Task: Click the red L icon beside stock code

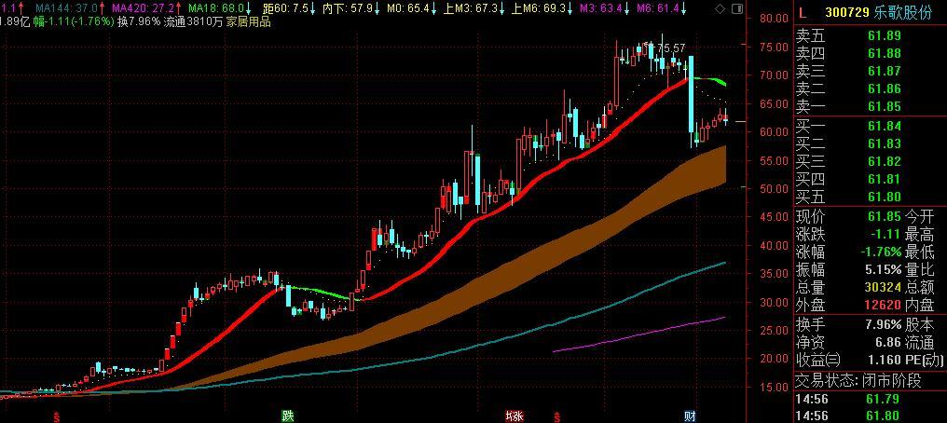Action: coord(802,14)
